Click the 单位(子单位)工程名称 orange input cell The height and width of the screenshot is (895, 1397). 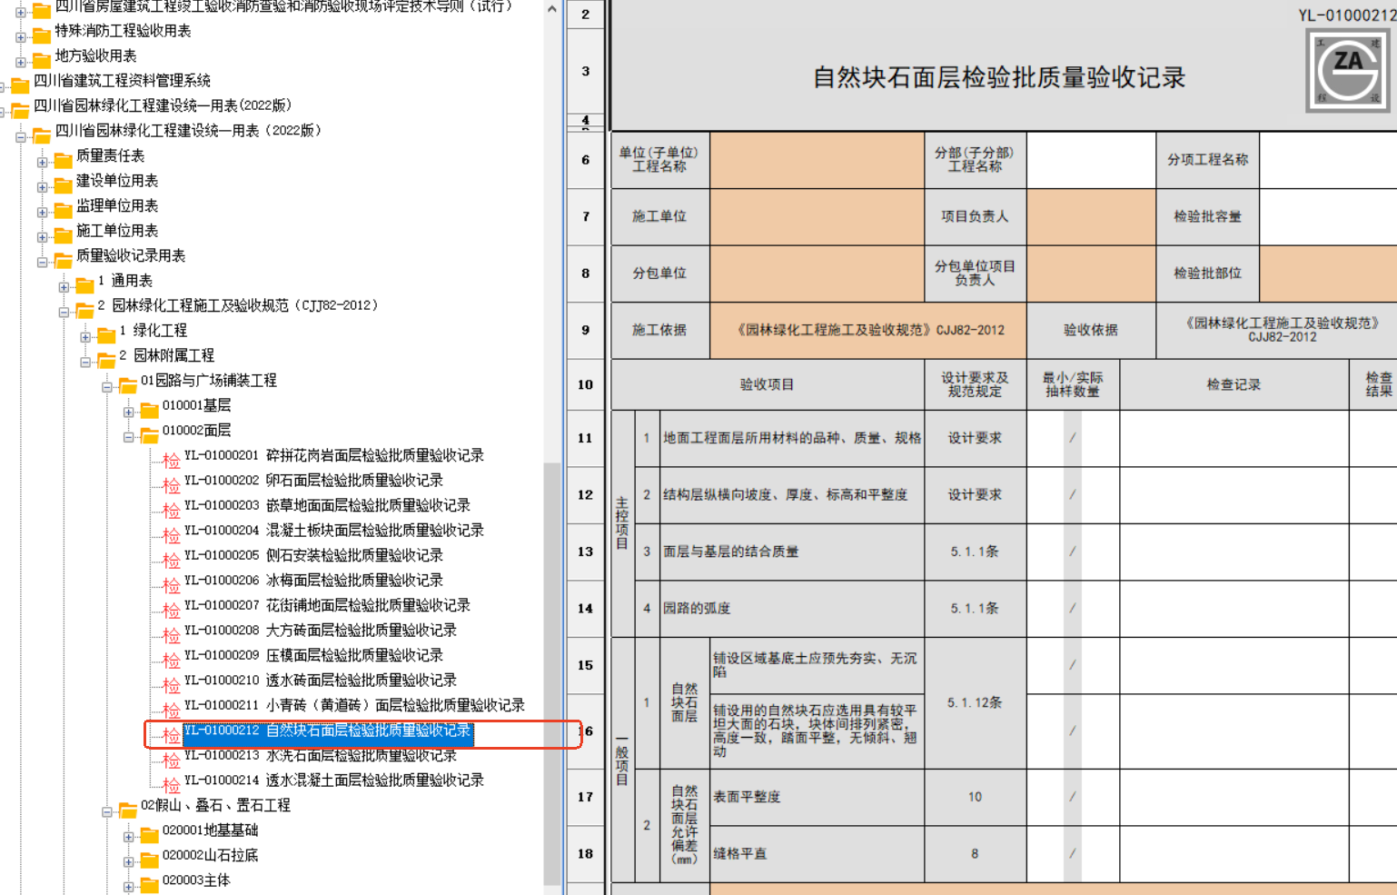click(817, 160)
